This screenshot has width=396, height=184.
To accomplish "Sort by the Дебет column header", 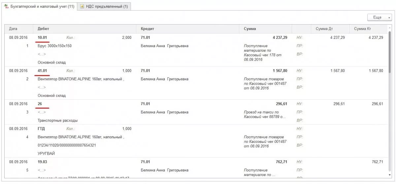I will (43, 29).
